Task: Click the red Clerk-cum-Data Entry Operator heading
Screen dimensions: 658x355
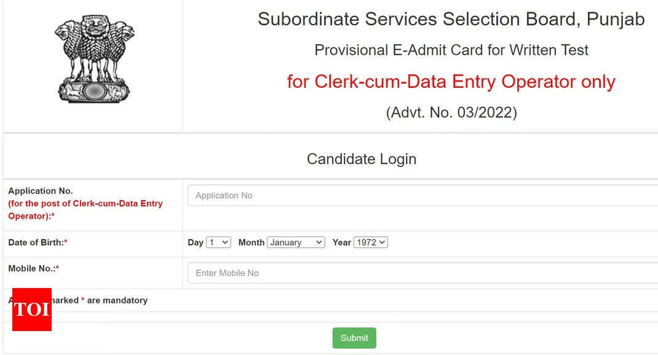Action: [451, 81]
